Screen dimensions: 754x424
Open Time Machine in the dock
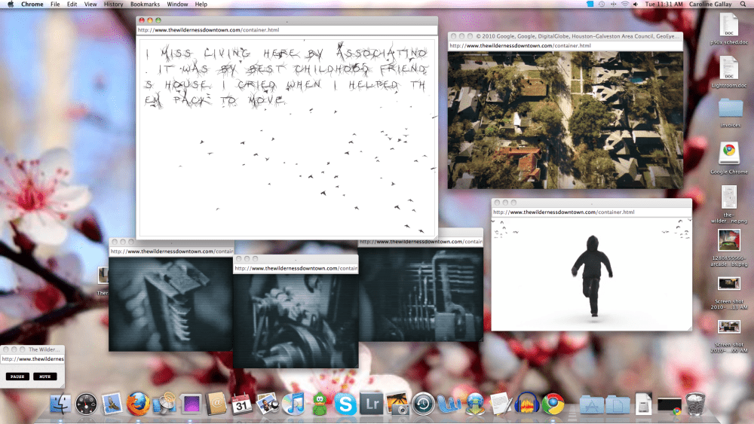pos(423,404)
